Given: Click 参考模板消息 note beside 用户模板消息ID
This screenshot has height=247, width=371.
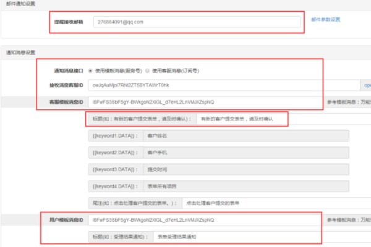Looking at the screenshot, I should pos(349,220).
